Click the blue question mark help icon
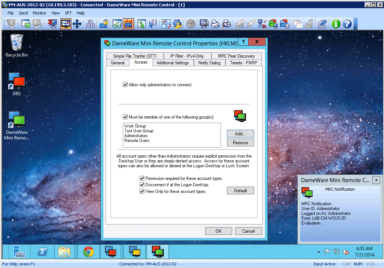384x268 pixels. pos(347,24)
